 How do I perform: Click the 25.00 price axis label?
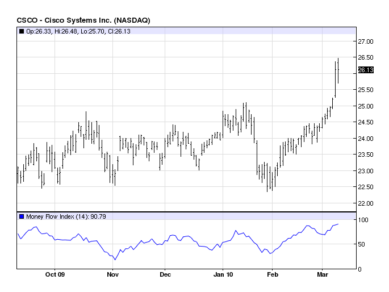pos(365,106)
